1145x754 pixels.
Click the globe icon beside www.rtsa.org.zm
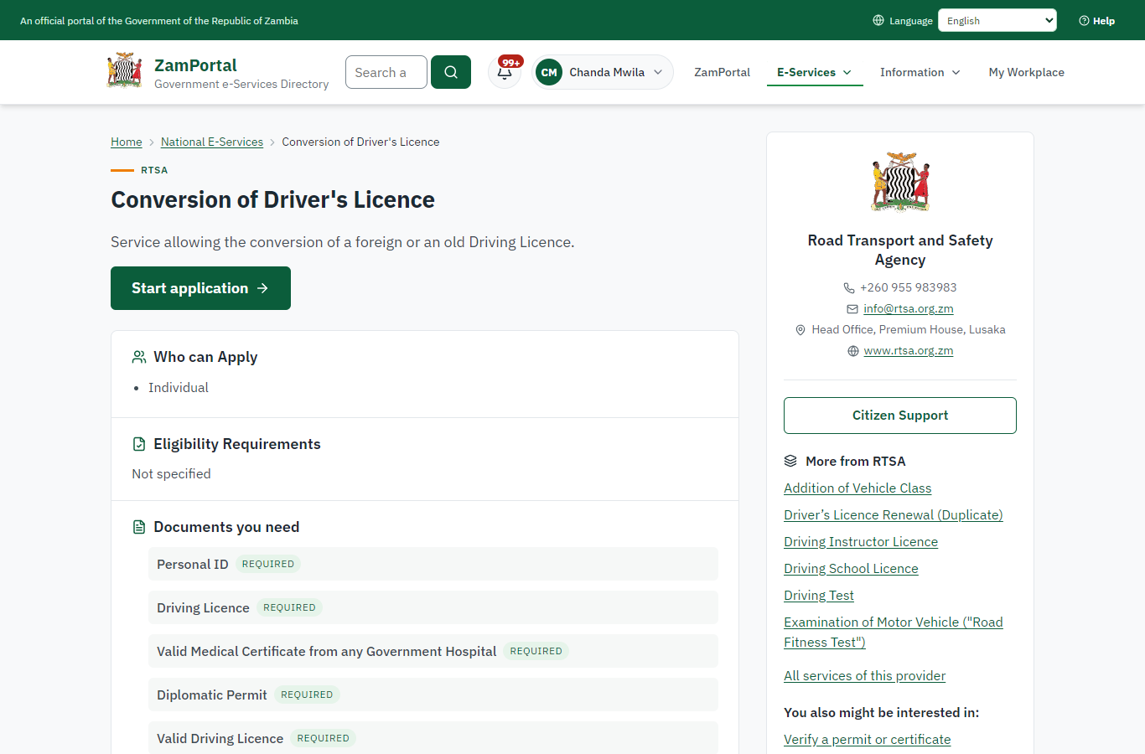(x=853, y=351)
